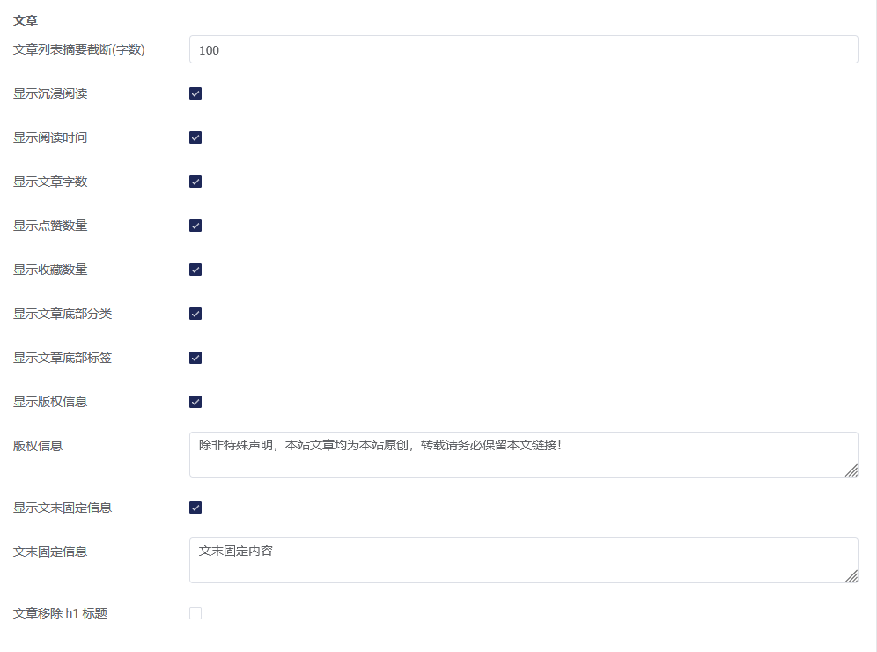
Task: Click the 显示版权信息 label text
Action: [50, 402]
